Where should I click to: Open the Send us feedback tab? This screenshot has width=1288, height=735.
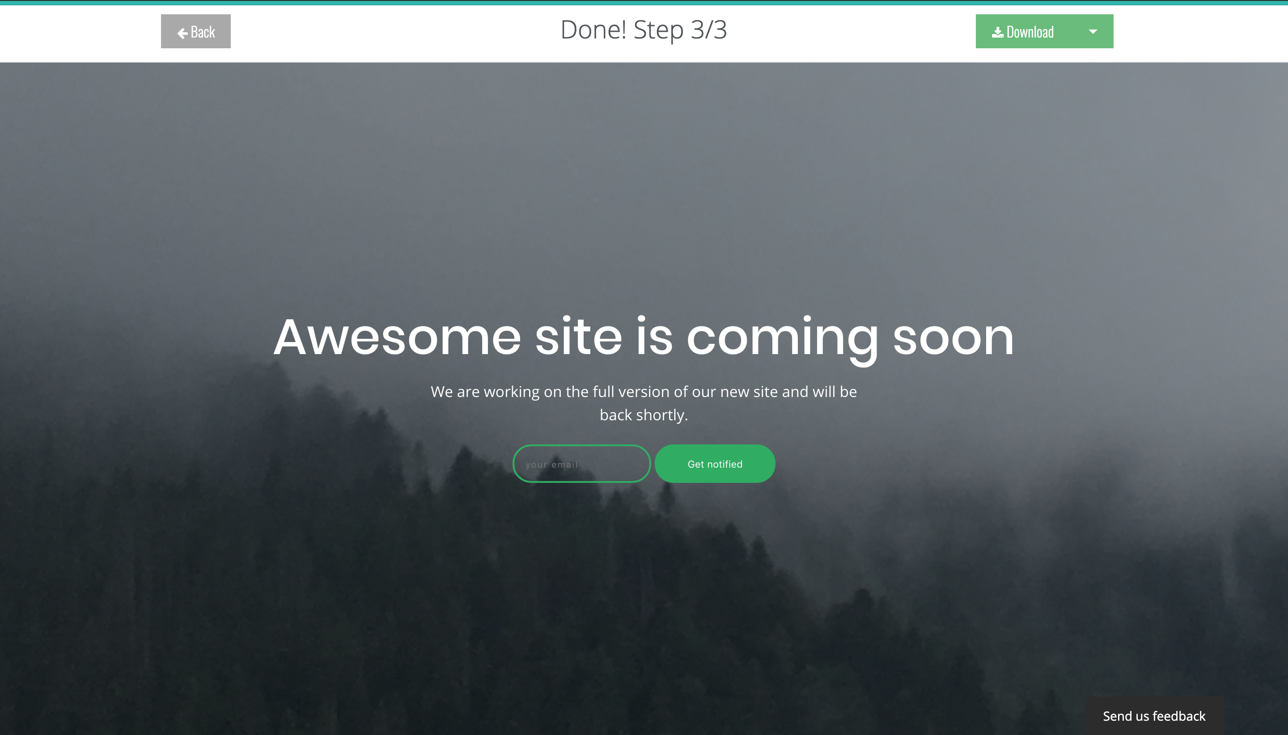click(x=1154, y=716)
